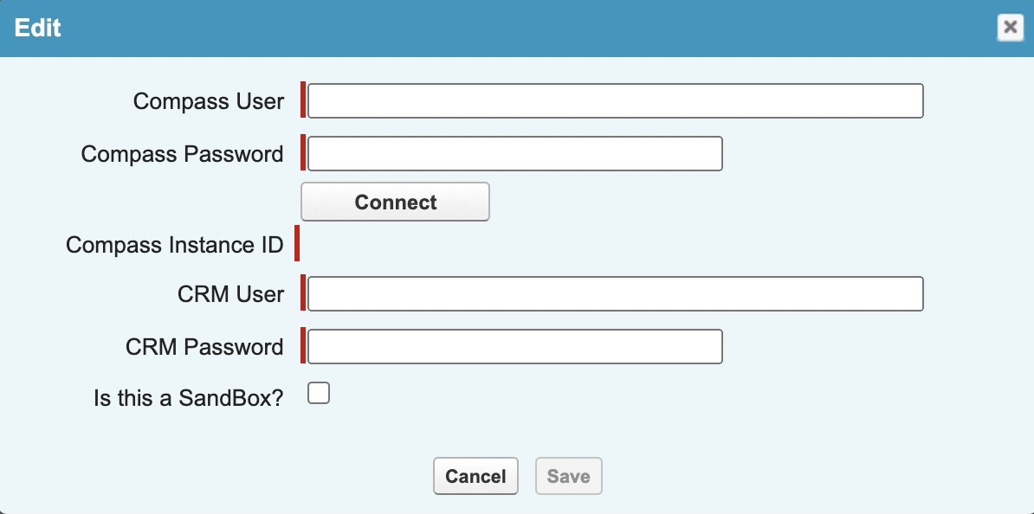Close the Edit dialog with the X icon
This screenshot has height=514, width=1034.
[x=1009, y=28]
